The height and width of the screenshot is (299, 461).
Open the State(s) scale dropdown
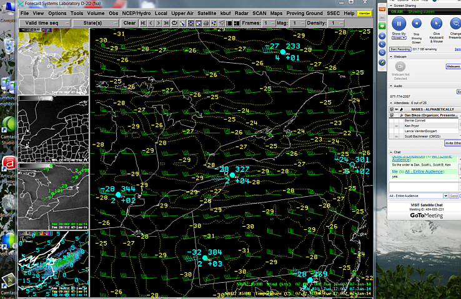[96, 23]
